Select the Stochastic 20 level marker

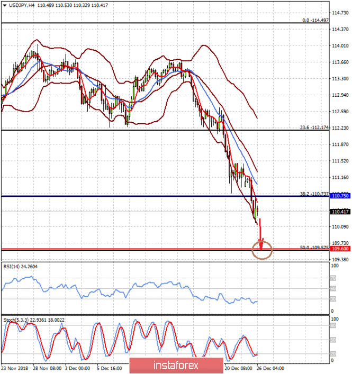(x=333, y=354)
